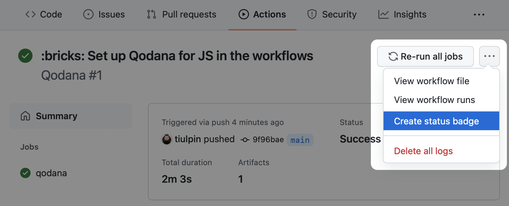This screenshot has height=206, width=509.
Task: Click the Pull requests branch icon
Action: 151,15
